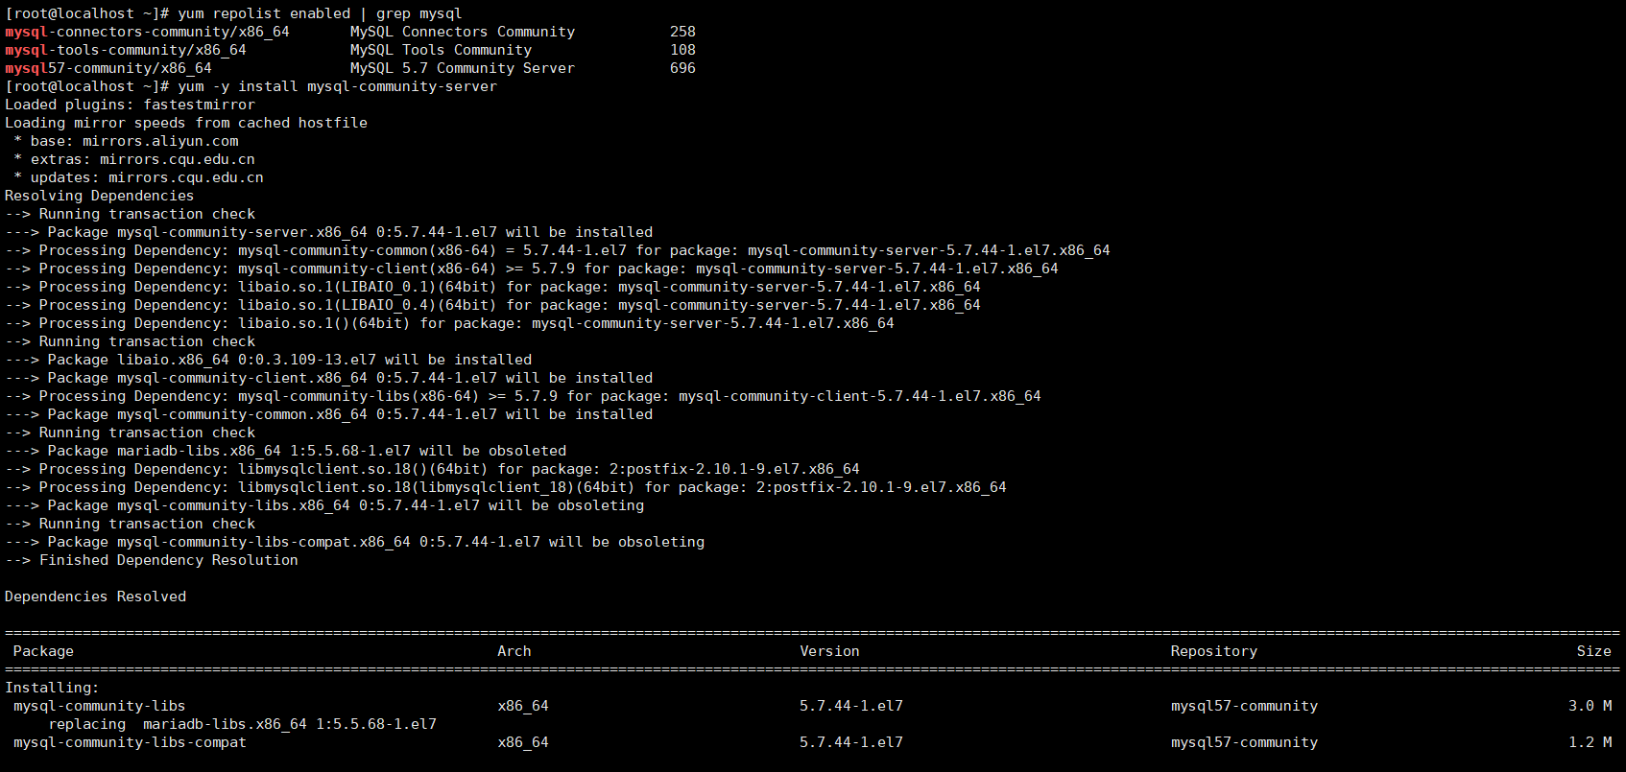Select the package count 108
Image resolution: width=1626 pixels, height=772 pixels.
[x=682, y=50]
